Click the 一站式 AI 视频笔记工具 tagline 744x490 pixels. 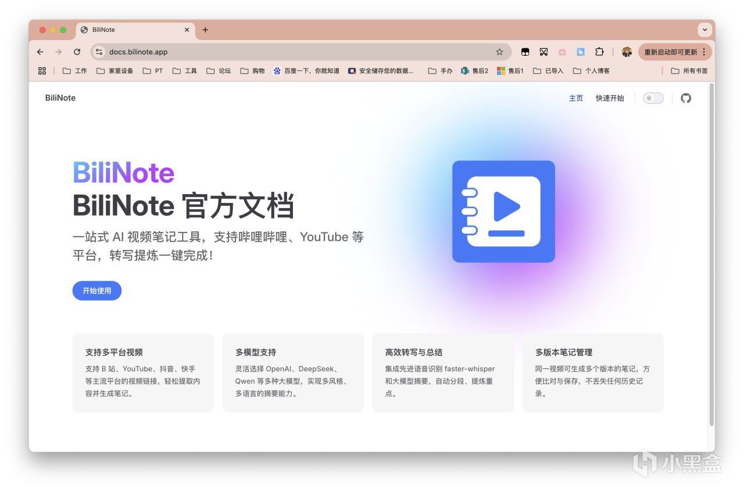coord(218,246)
